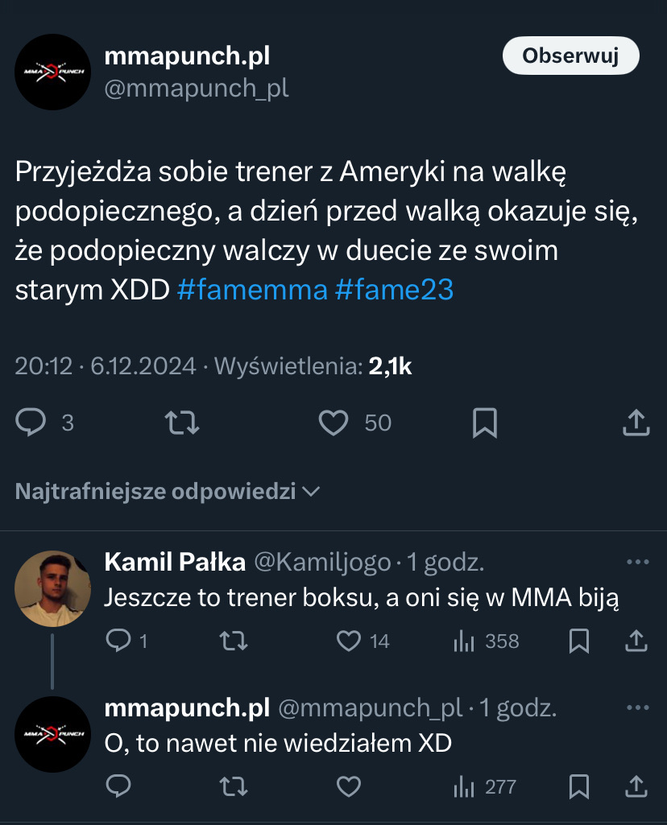667x825 pixels.
Task: Share the mmapunch.pl reply at bottom
Action: [636, 786]
